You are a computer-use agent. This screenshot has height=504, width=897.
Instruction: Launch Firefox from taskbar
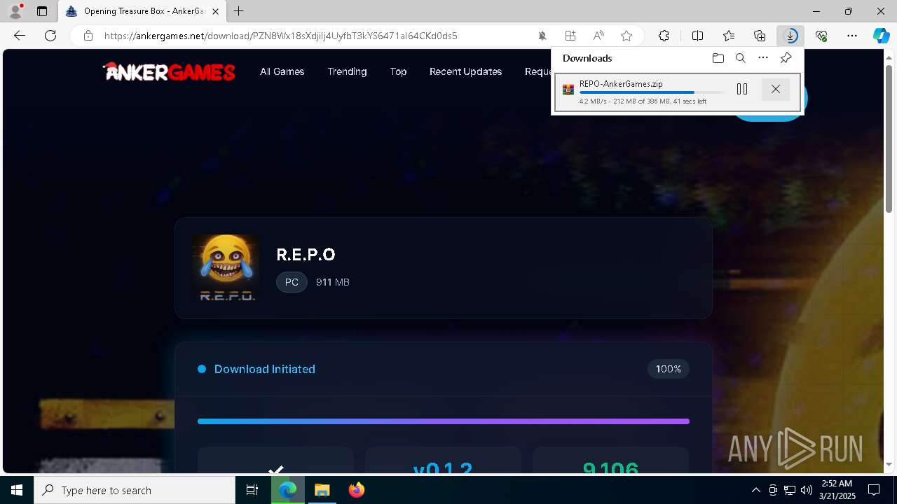(x=356, y=490)
